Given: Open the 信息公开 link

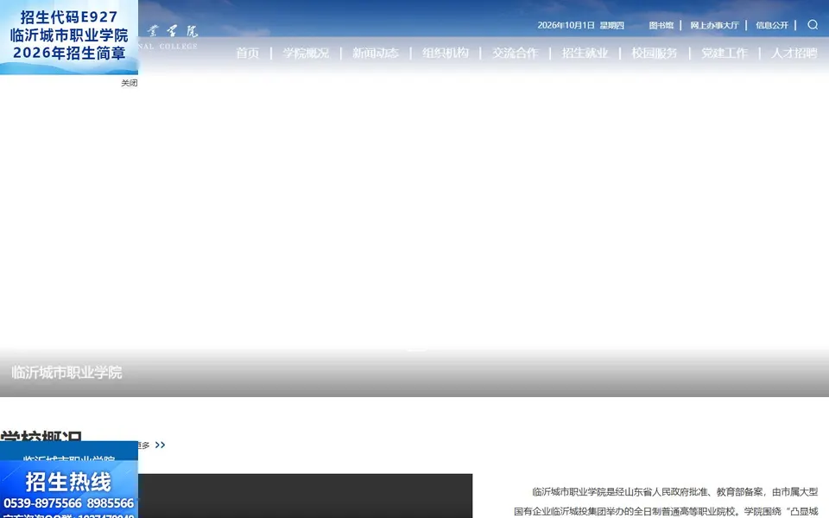Looking at the screenshot, I should 772,25.
